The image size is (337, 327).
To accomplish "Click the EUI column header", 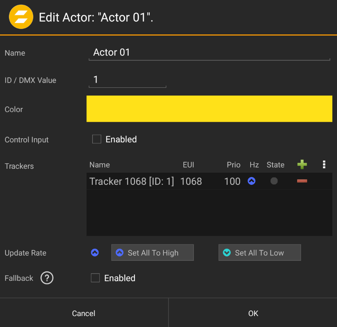I will (x=188, y=164).
